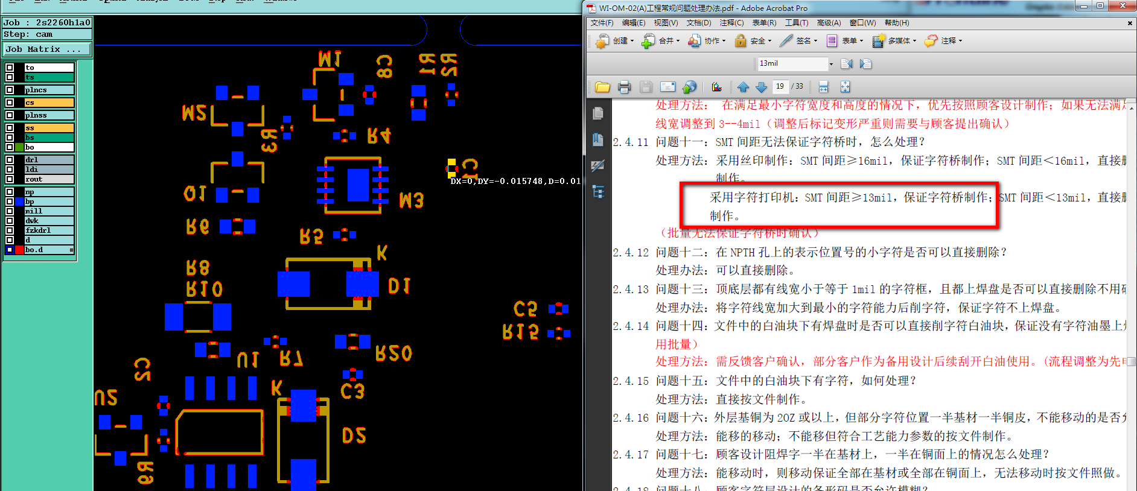Click the red color swatch of 'bo.d' layer
Viewport: 1137px width, 491px height.
click(x=19, y=250)
